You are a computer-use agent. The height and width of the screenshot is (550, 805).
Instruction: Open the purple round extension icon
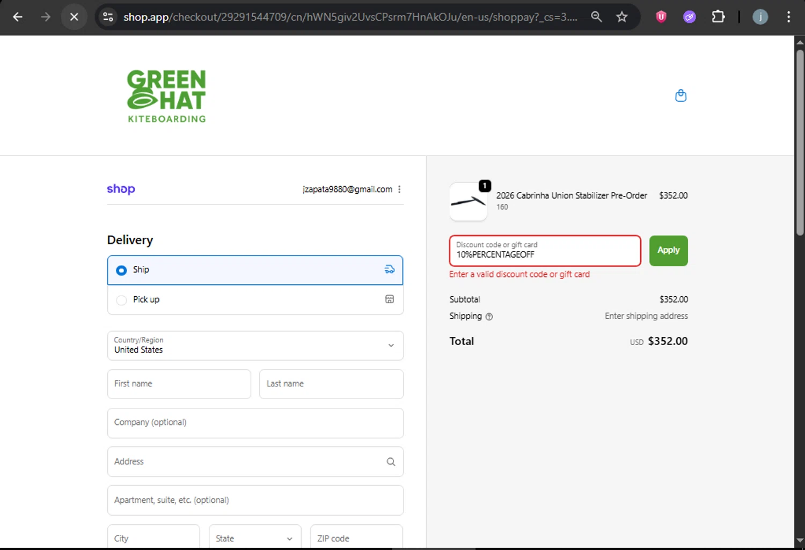pyautogui.click(x=690, y=17)
